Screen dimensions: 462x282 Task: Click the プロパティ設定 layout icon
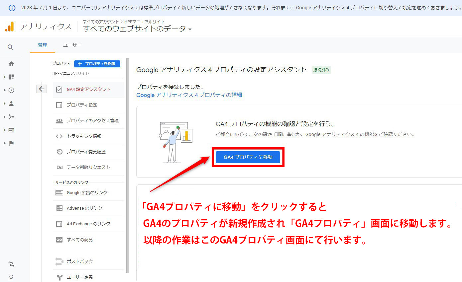click(59, 105)
